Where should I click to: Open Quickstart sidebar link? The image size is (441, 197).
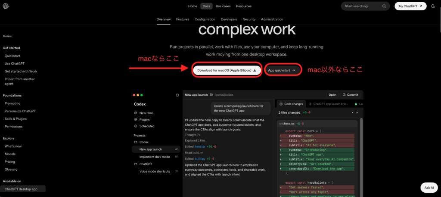click(x=12, y=56)
